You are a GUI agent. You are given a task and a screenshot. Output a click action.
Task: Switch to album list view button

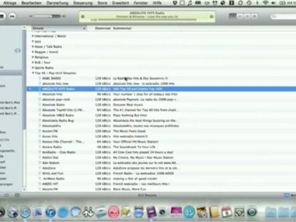[240, 16]
